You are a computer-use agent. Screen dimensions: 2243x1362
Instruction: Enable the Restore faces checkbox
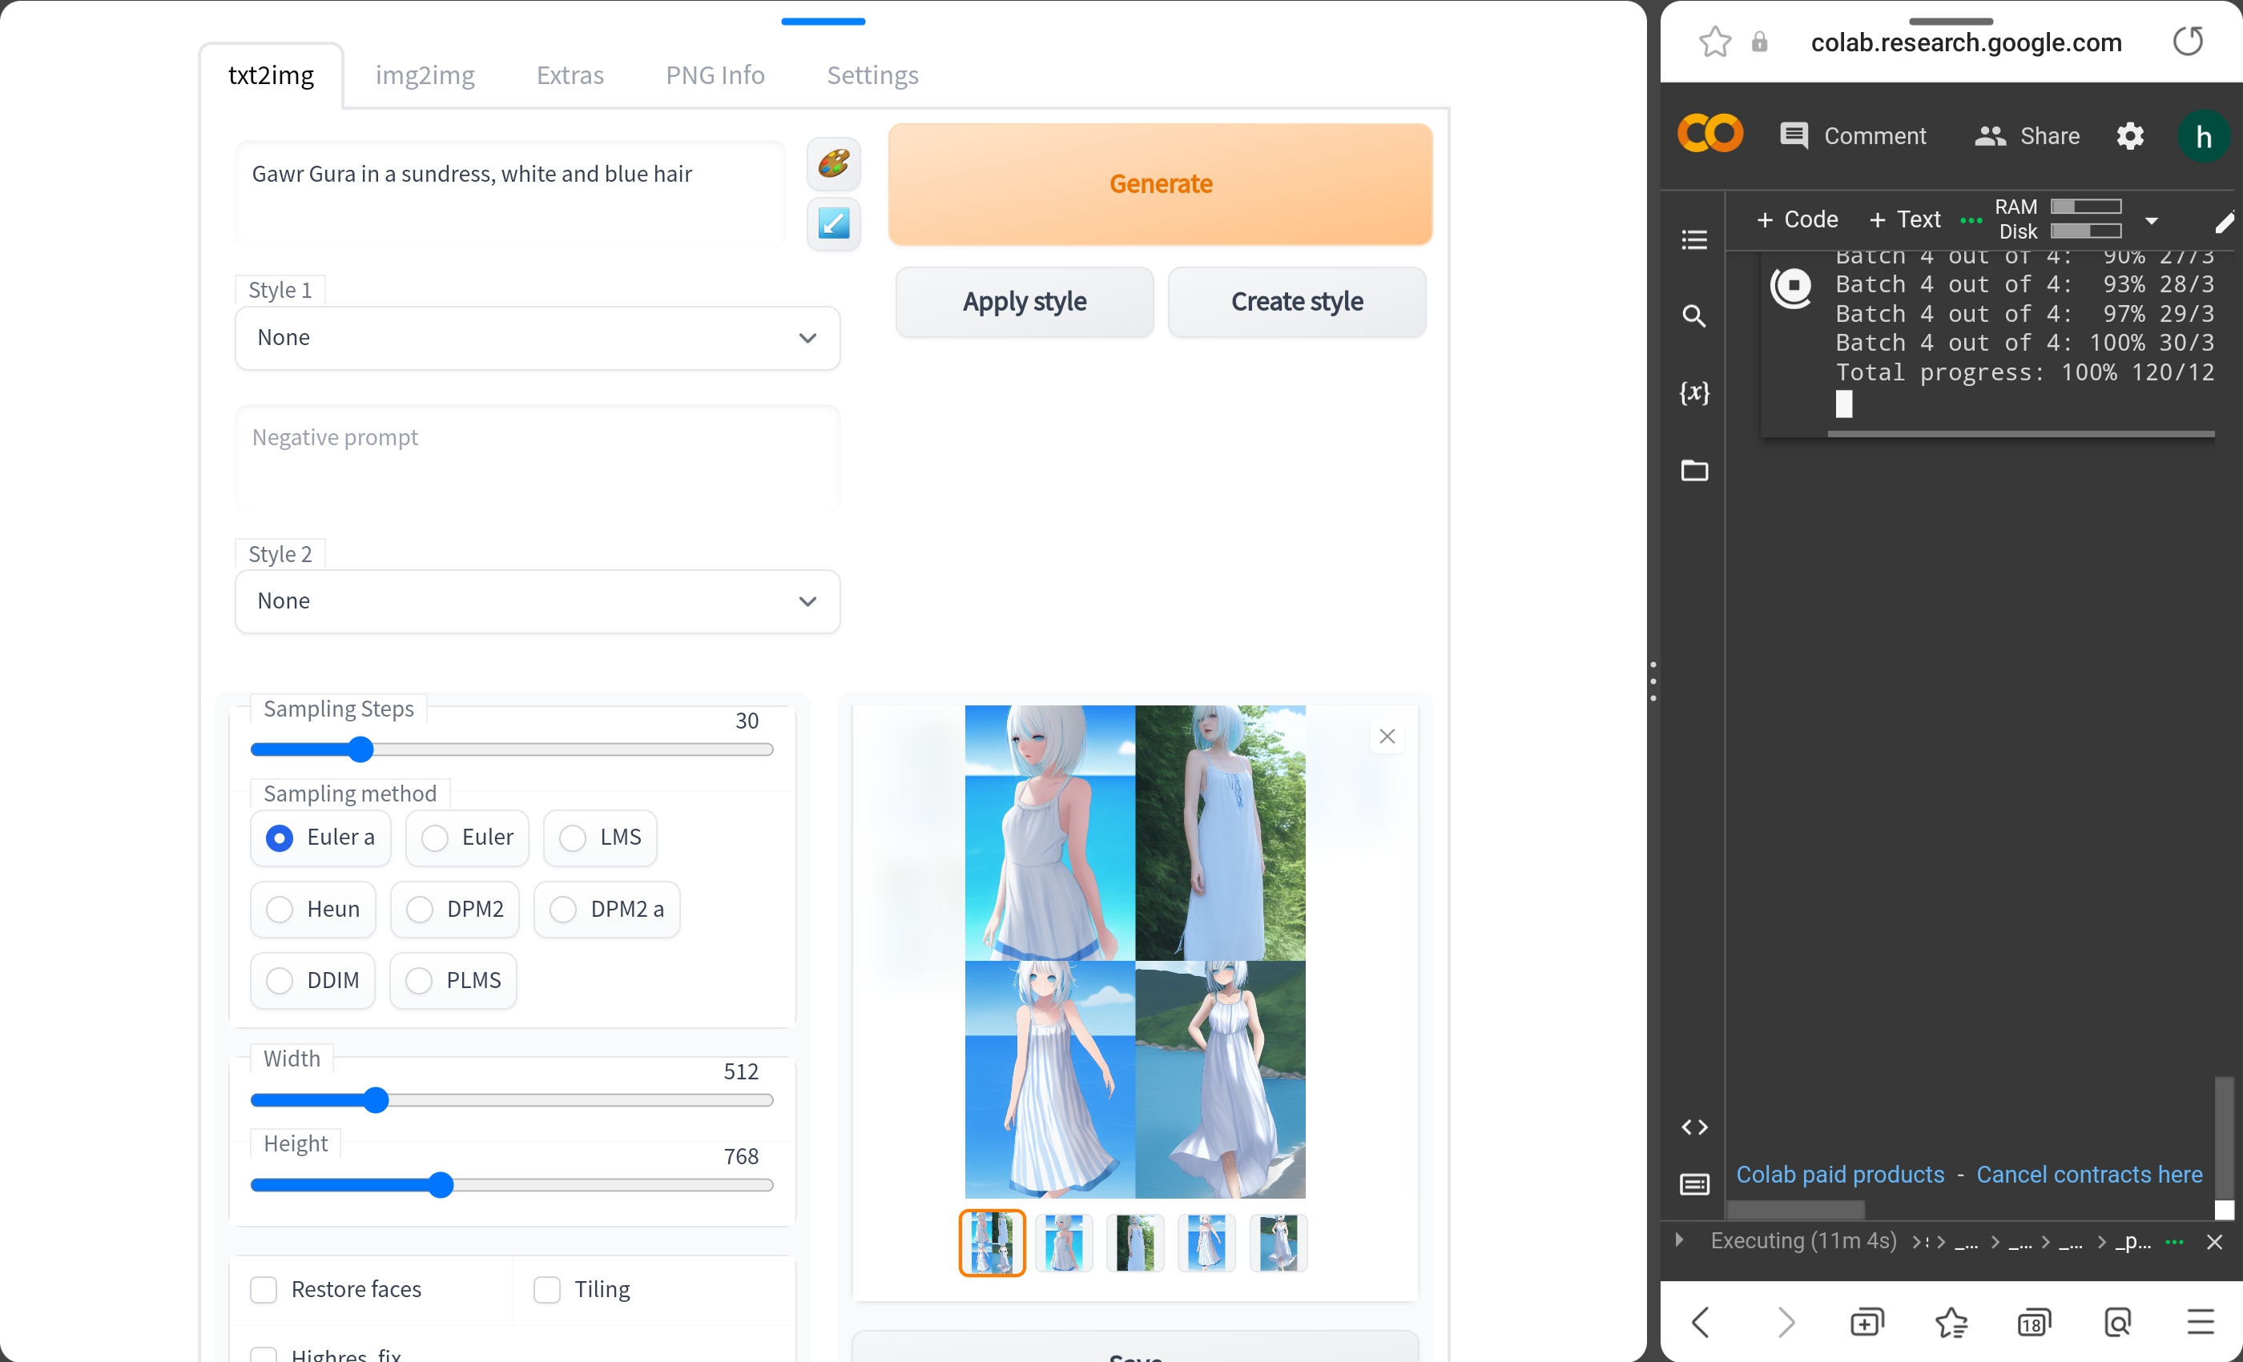tap(263, 1289)
